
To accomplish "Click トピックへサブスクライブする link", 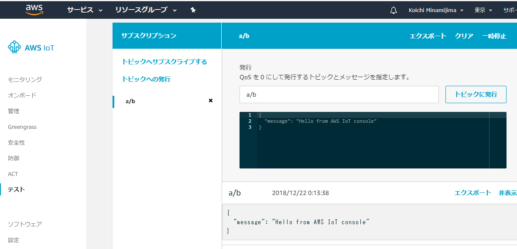I will coord(164,61).
